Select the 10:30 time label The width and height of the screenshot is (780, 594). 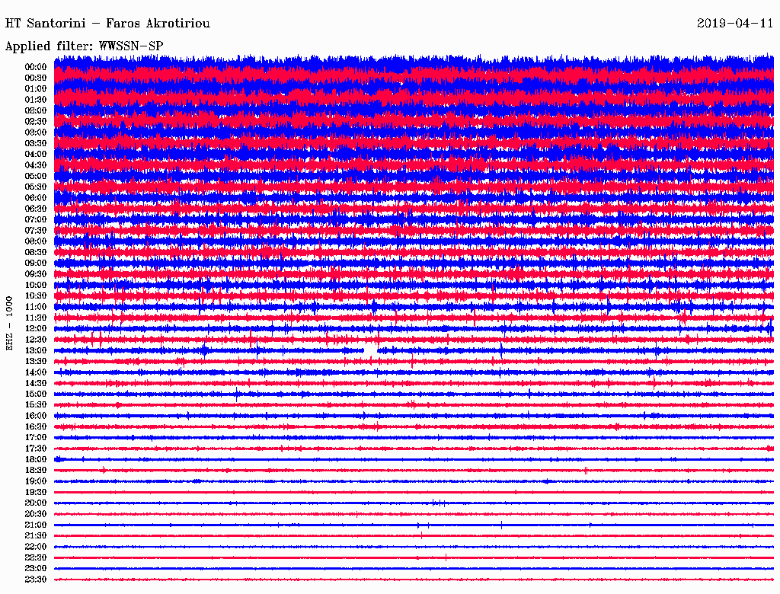(36, 296)
